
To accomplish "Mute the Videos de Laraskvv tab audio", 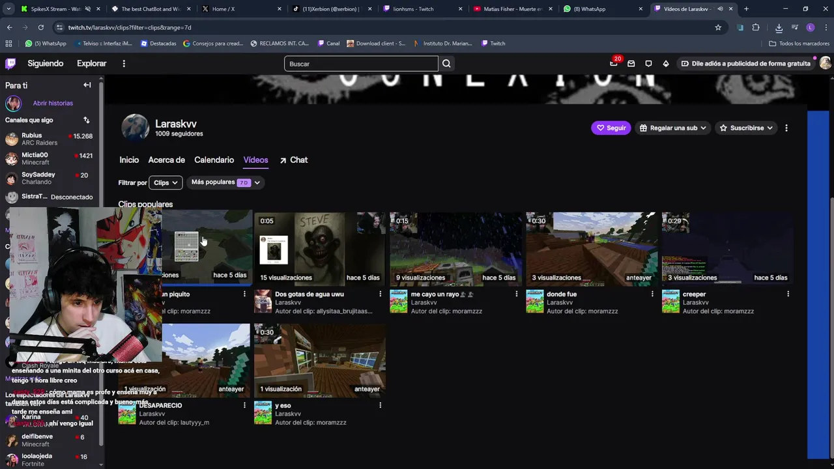I will coord(721,9).
